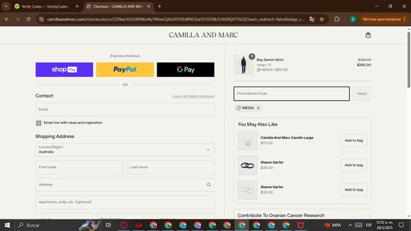The height and width of the screenshot is (231, 411).
Task: Click the browser address bar URL
Action: (175, 19)
